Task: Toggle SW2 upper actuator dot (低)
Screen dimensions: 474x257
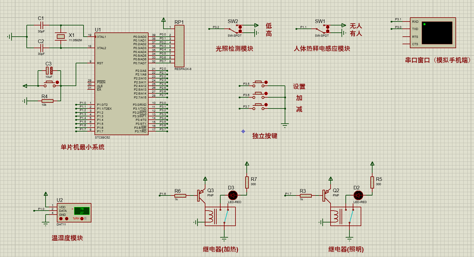Action: 240,27
